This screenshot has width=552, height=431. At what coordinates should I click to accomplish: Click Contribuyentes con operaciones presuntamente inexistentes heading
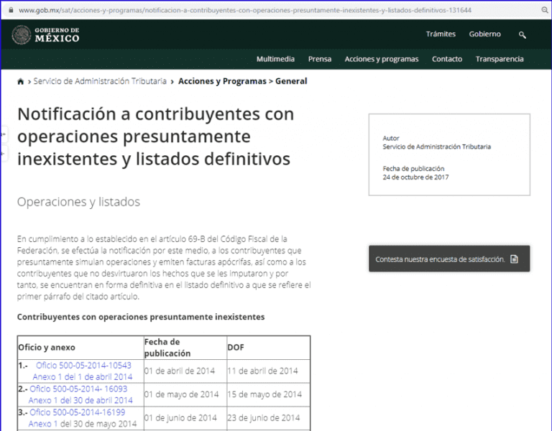pyautogui.click(x=141, y=317)
